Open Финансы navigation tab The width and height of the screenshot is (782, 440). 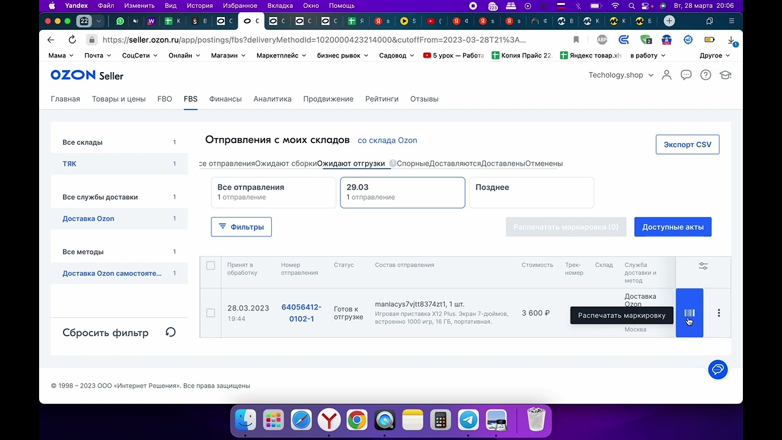[225, 98]
